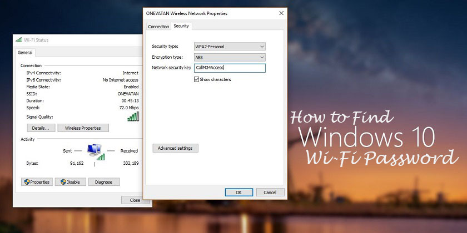Viewport: 467px width, 233px height.
Task: Confirm with the OK button
Action: click(x=239, y=193)
